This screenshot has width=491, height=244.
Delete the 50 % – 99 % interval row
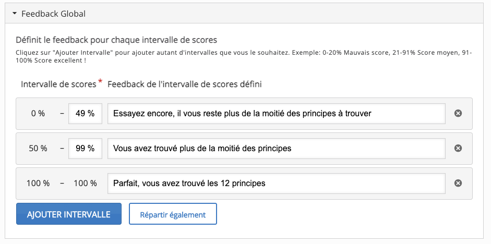pos(458,148)
